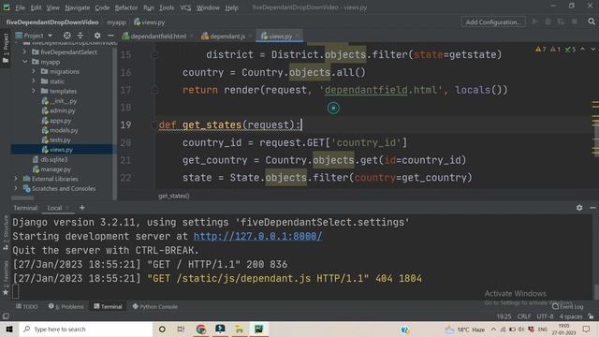Image resolution: width=599 pixels, height=337 pixels.
Task: Click the Project vertical side tab
Action: pos(6,48)
